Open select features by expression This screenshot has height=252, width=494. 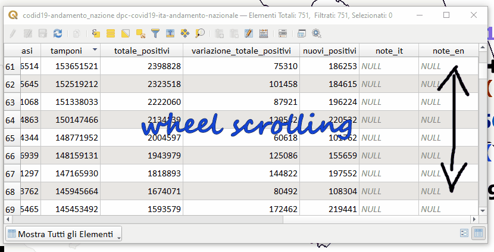(x=96, y=34)
